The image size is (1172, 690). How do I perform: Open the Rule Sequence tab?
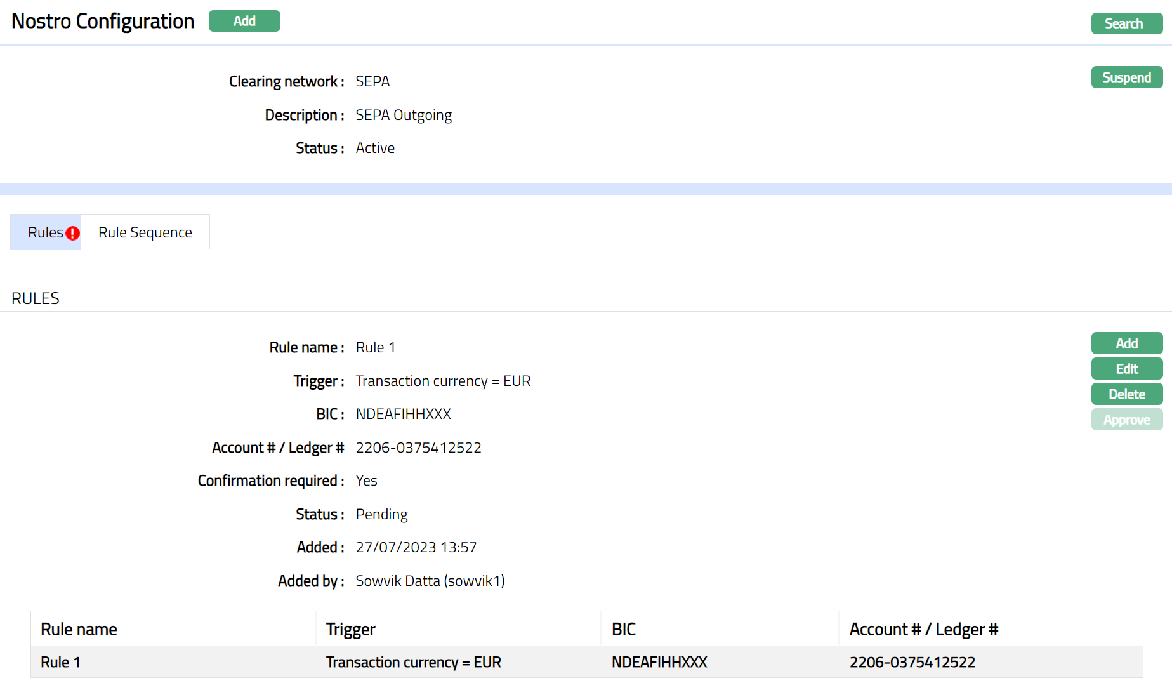pyautogui.click(x=145, y=232)
